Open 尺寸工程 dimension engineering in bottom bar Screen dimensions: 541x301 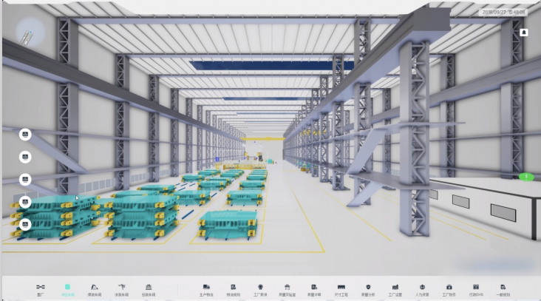tap(341, 288)
